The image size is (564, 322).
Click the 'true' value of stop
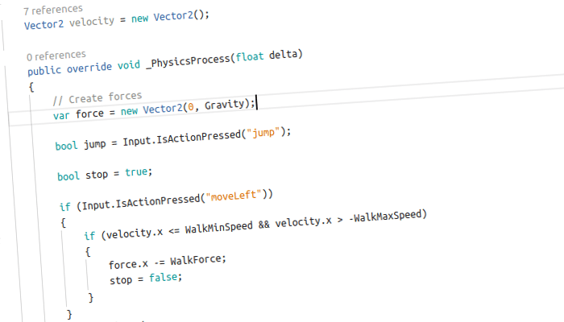(x=136, y=172)
